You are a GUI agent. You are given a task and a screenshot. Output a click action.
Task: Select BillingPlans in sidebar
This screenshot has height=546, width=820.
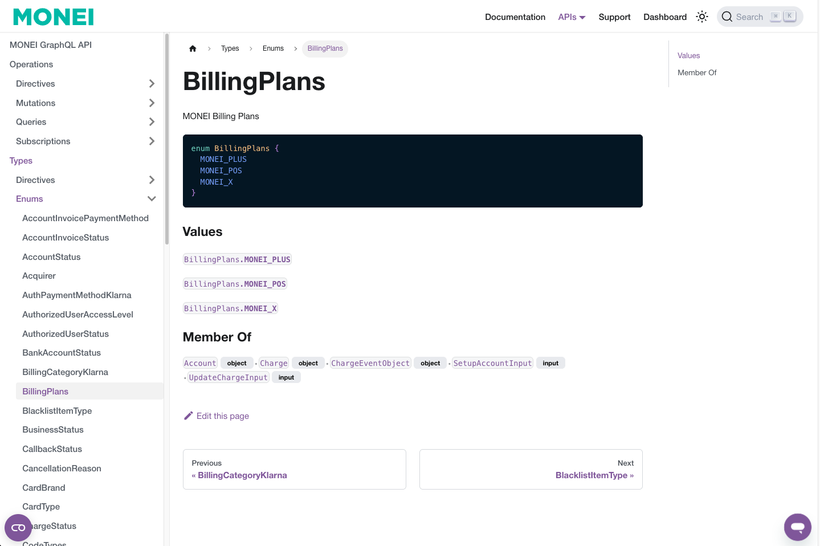(x=89, y=392)
